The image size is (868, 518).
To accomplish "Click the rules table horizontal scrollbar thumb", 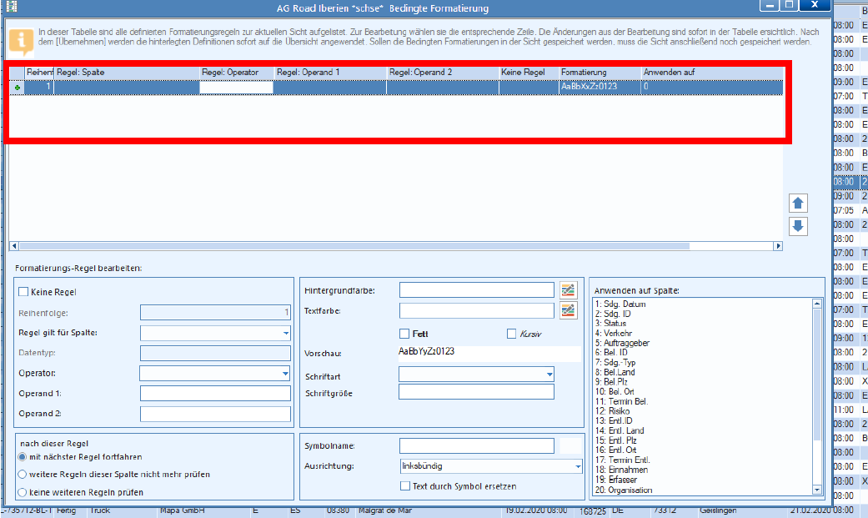I will click(x=354, y=246).
